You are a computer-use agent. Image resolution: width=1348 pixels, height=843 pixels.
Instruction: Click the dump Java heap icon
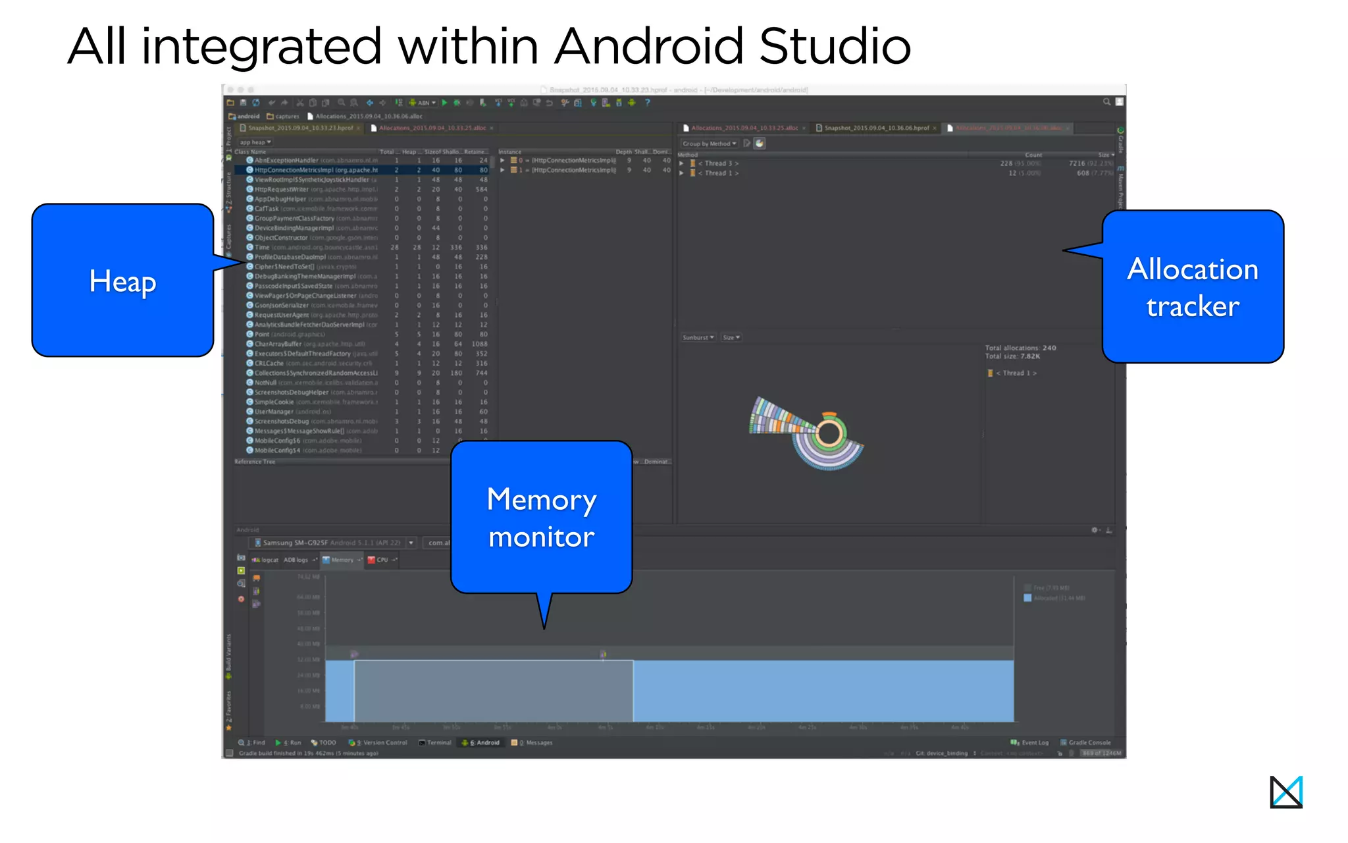click(x=257, y=591)
